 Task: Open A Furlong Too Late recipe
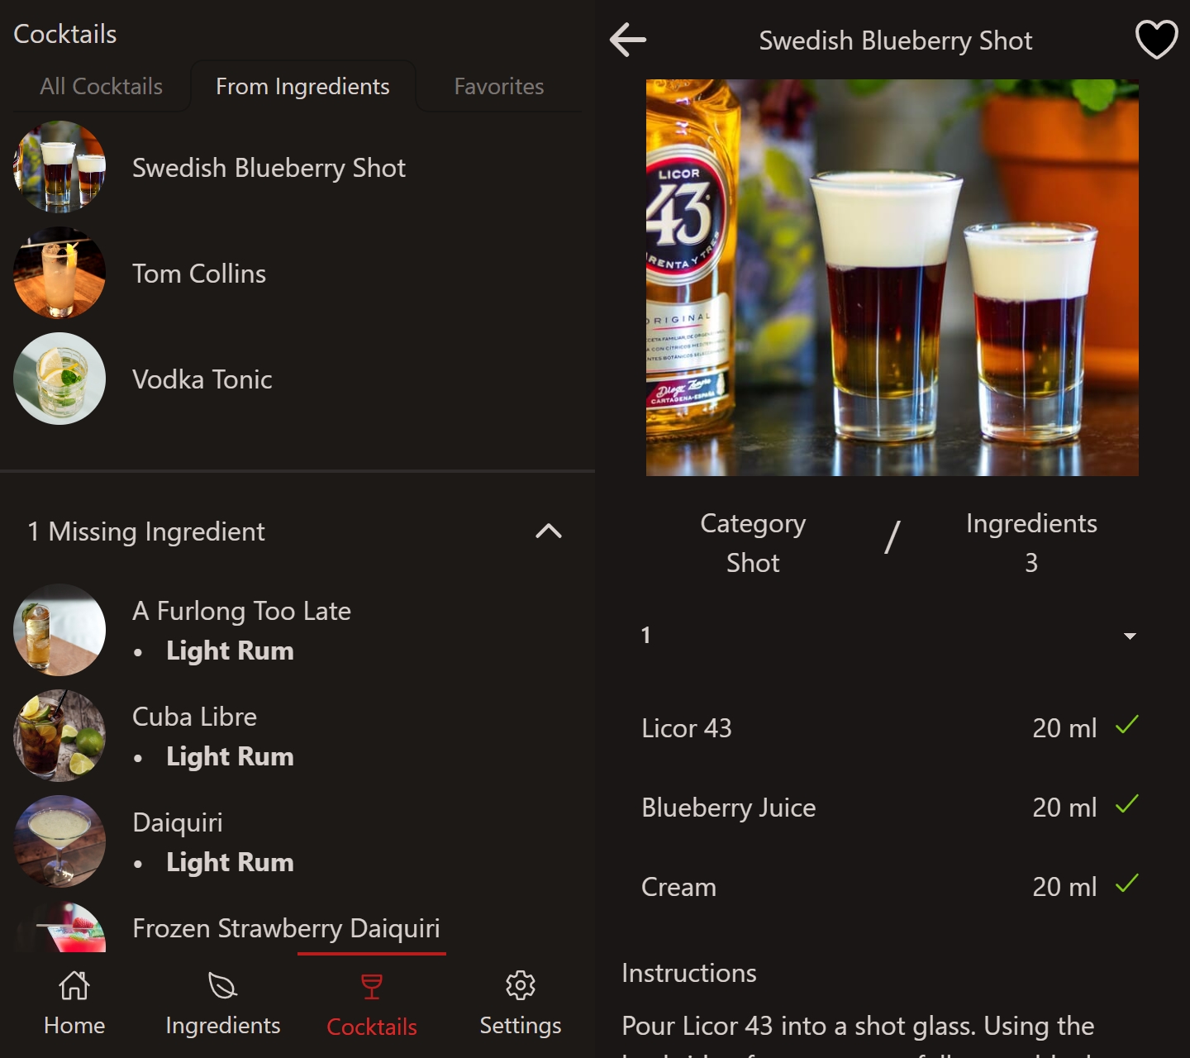[241, 612]
